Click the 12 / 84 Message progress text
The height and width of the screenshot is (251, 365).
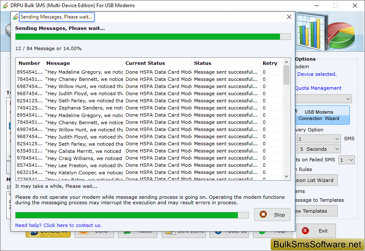tap(48, 48)
